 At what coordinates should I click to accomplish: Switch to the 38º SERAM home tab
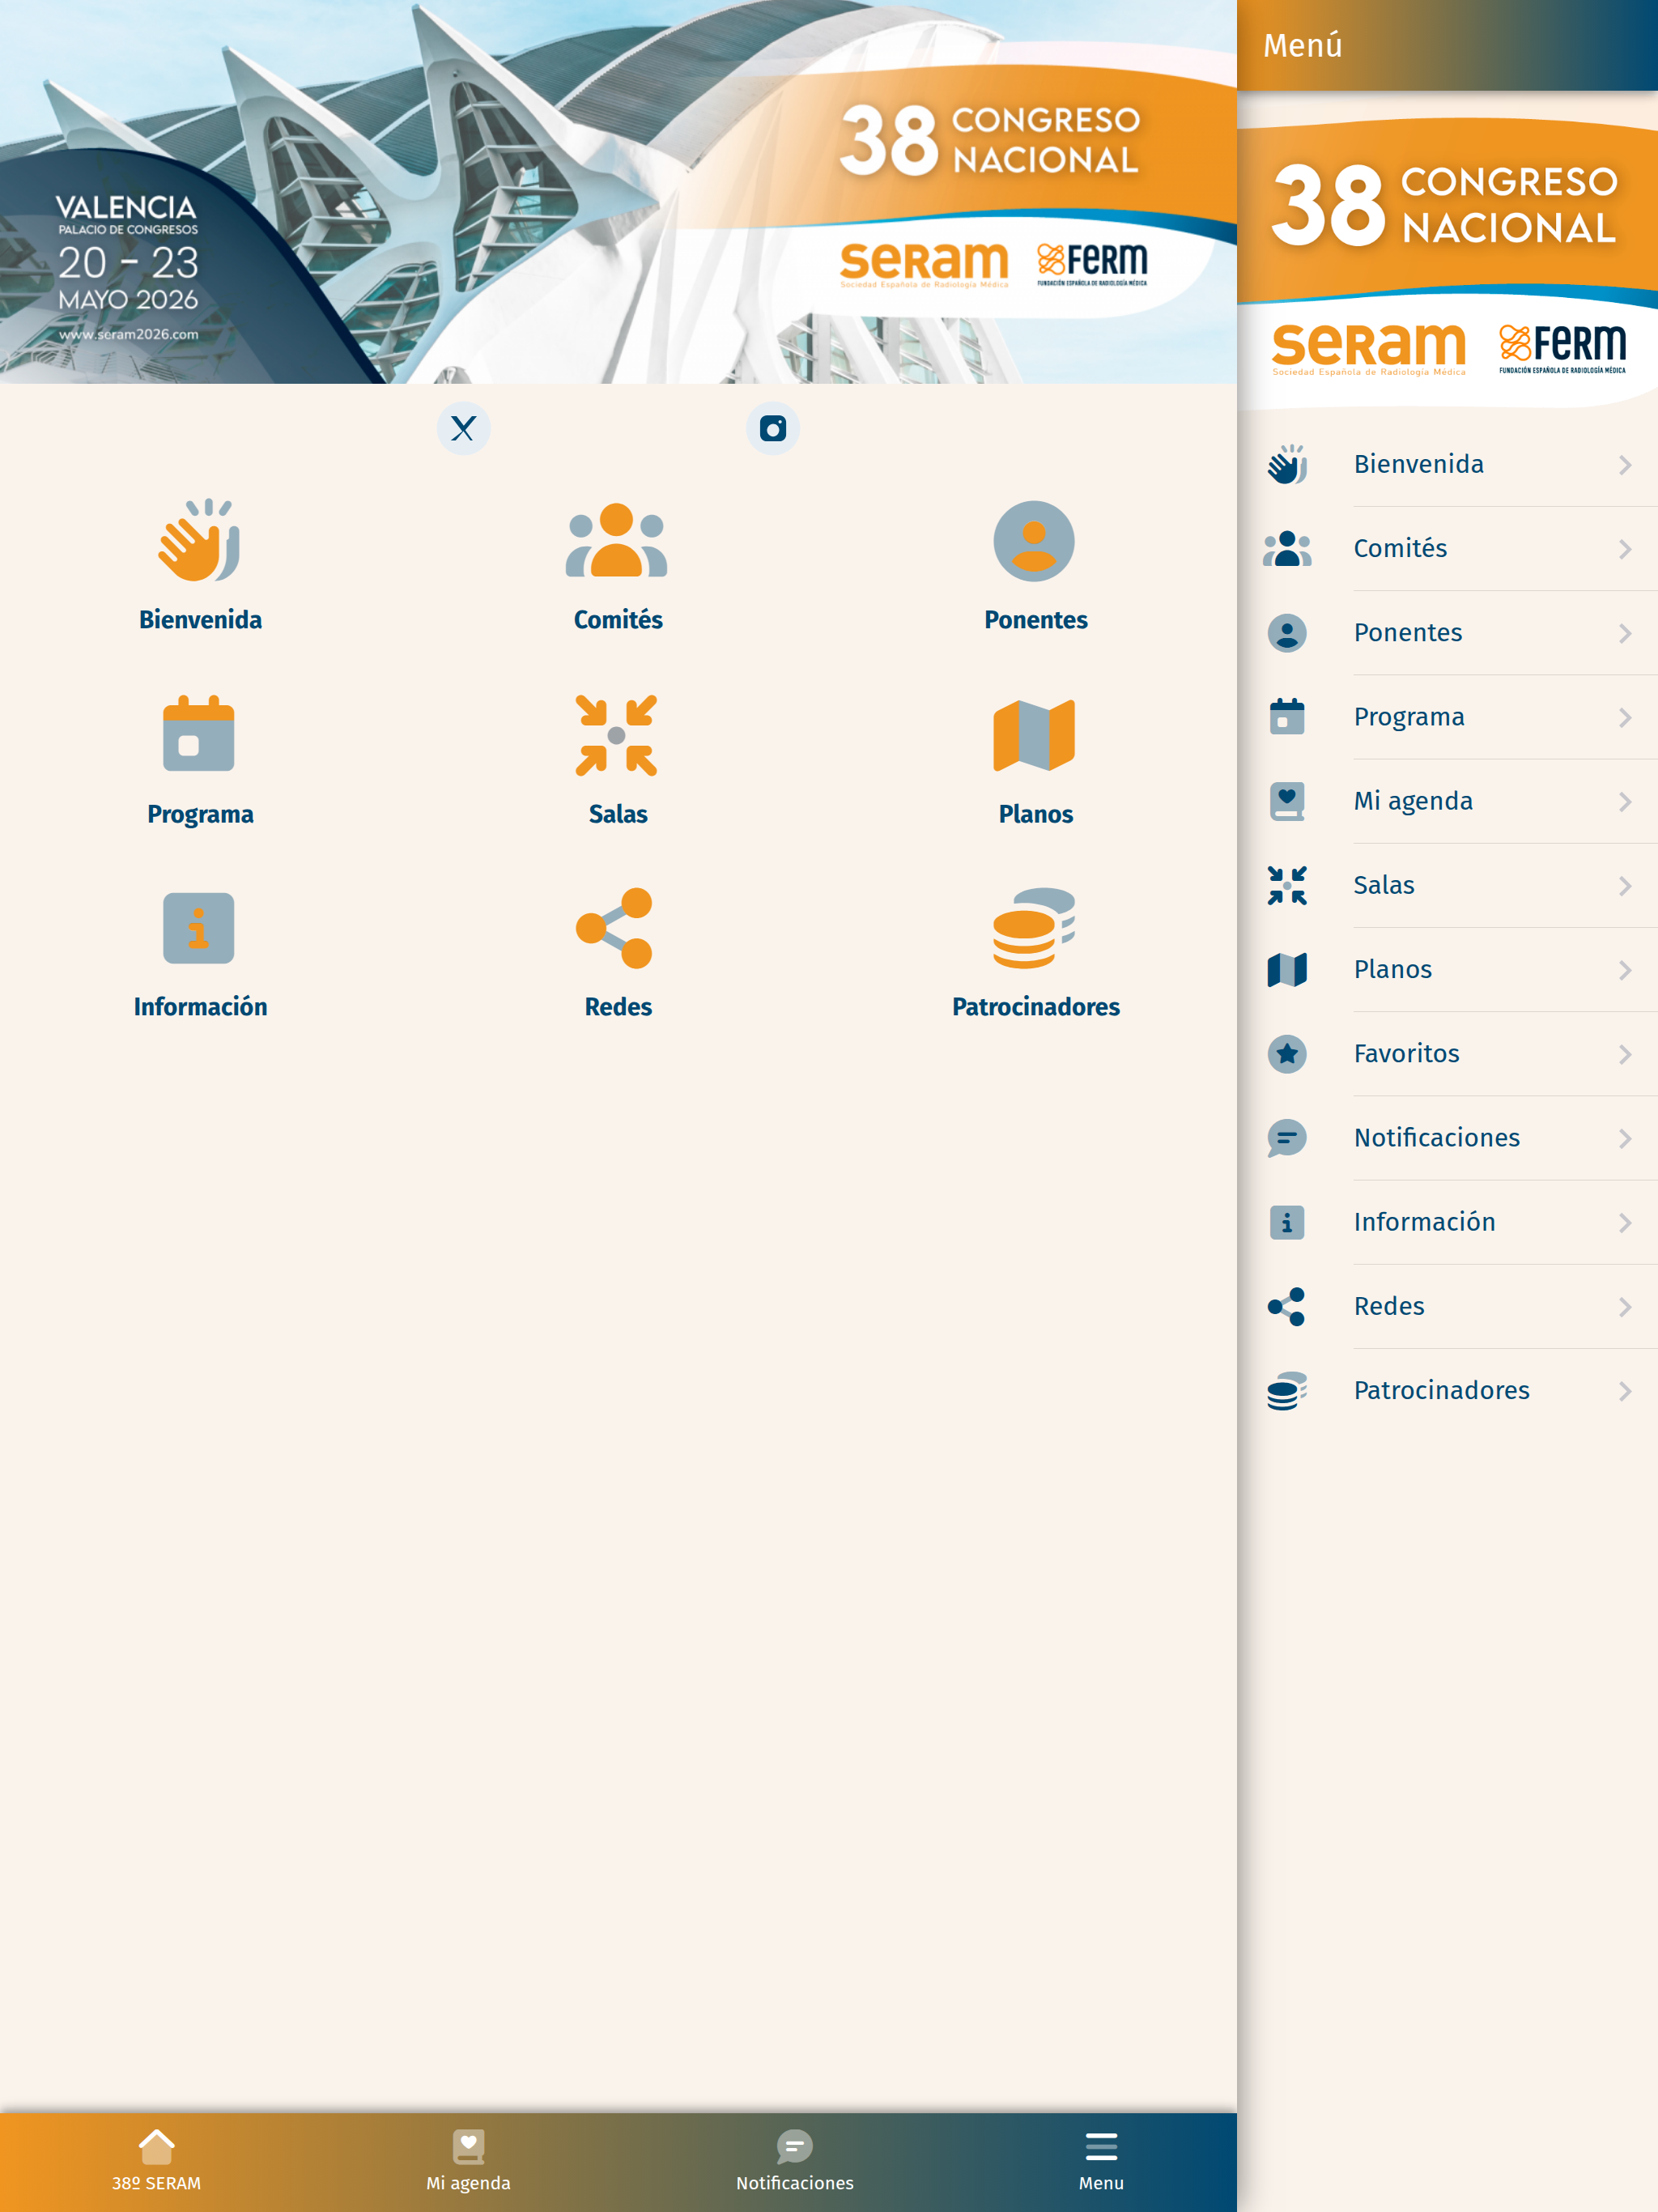[156, 2162]
